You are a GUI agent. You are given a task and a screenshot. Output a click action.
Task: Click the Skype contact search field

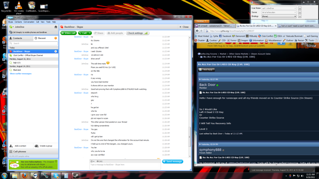click(33, 43)
